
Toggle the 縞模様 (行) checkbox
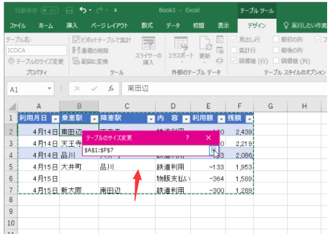pyautogui.click(x=233, y=61)
